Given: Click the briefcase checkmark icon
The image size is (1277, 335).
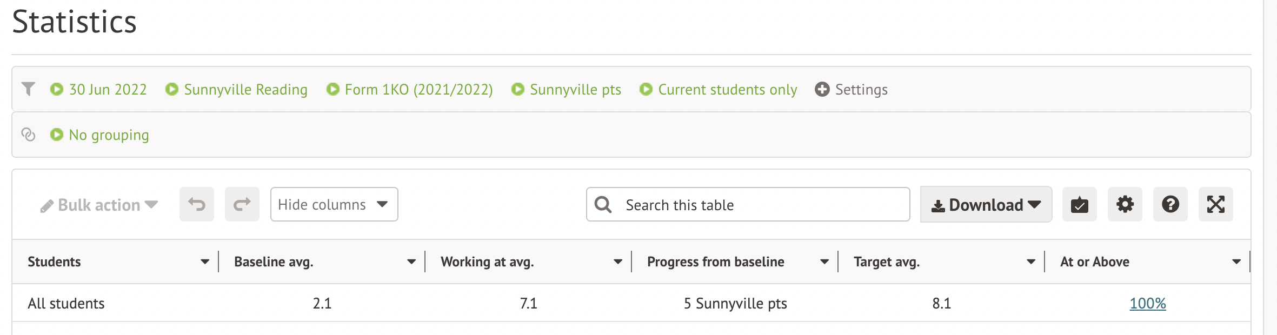Looking at the screenshot, I should pos(1079,204).
